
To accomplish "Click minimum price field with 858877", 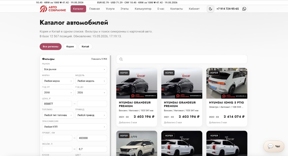I will pyautogui.click(x=57, y=104).
